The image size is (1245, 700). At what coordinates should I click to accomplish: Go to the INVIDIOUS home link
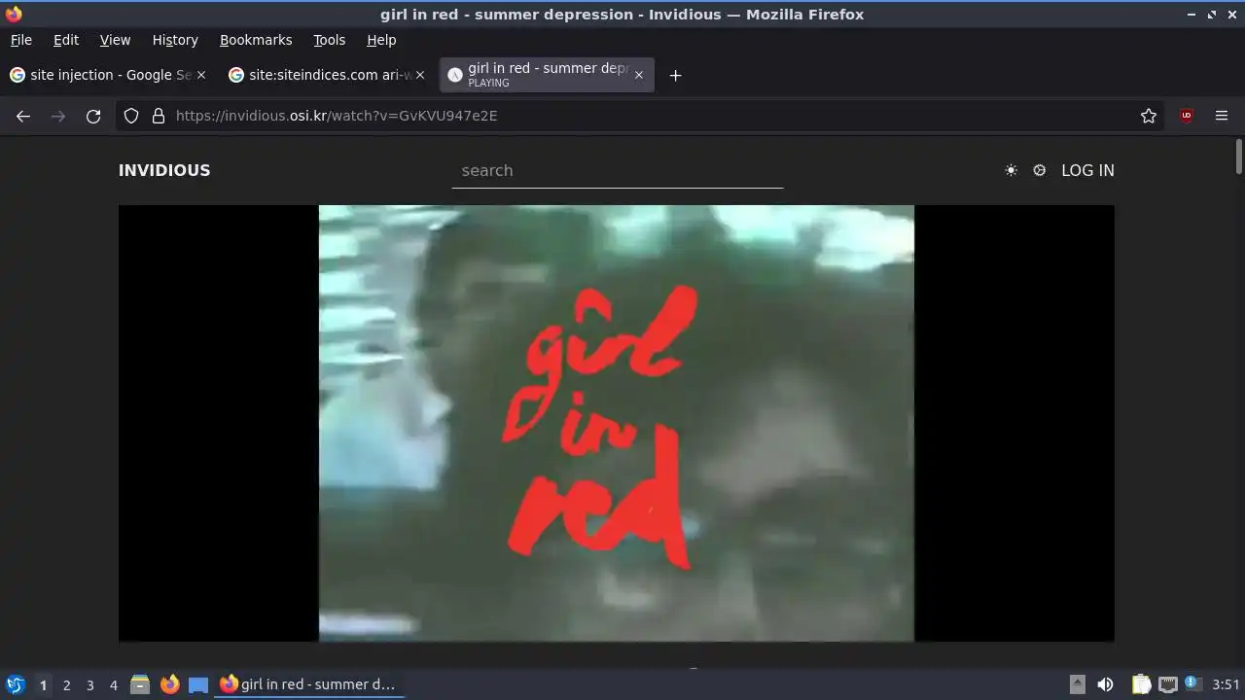pos(164,170)
